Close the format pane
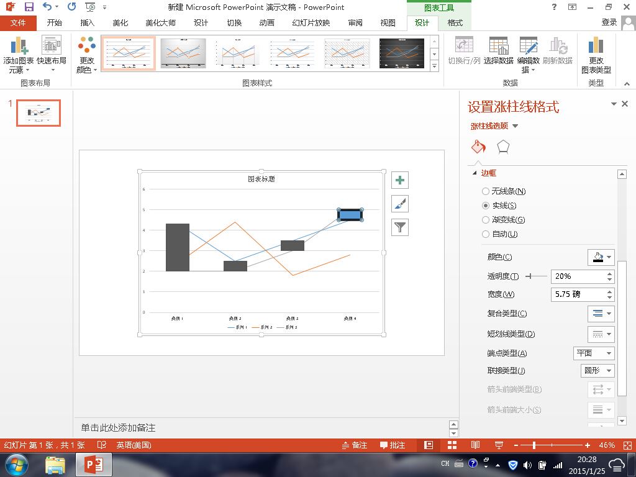 [x=625, y=104]
